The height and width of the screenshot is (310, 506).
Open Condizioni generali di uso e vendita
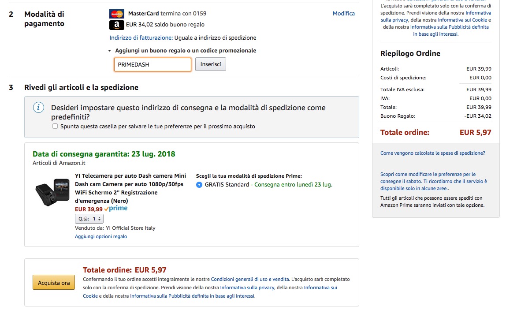250,279
